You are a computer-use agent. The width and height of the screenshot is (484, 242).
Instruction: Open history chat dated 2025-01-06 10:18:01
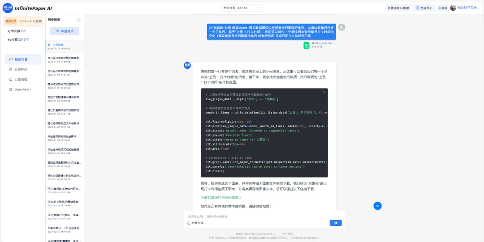coord(65,138)
